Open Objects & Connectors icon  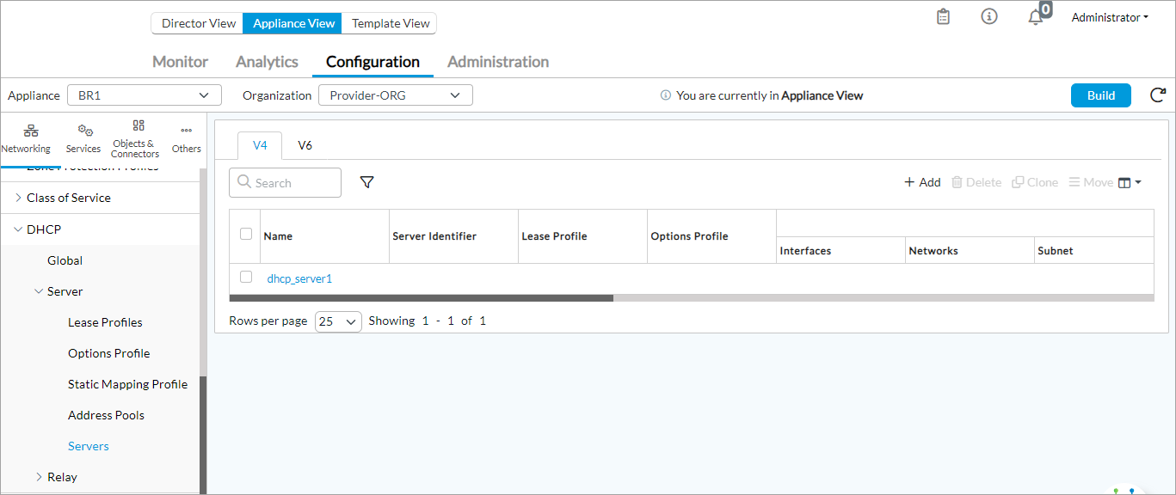[x=138, y=125]
